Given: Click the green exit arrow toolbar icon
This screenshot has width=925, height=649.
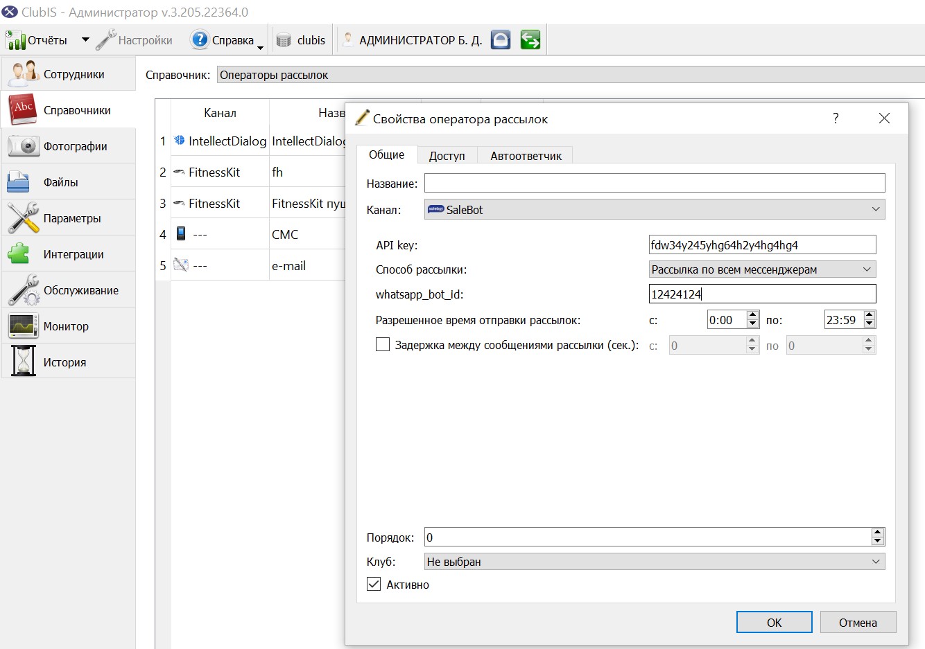Looking at the screenshot, I should click(530, 39).
